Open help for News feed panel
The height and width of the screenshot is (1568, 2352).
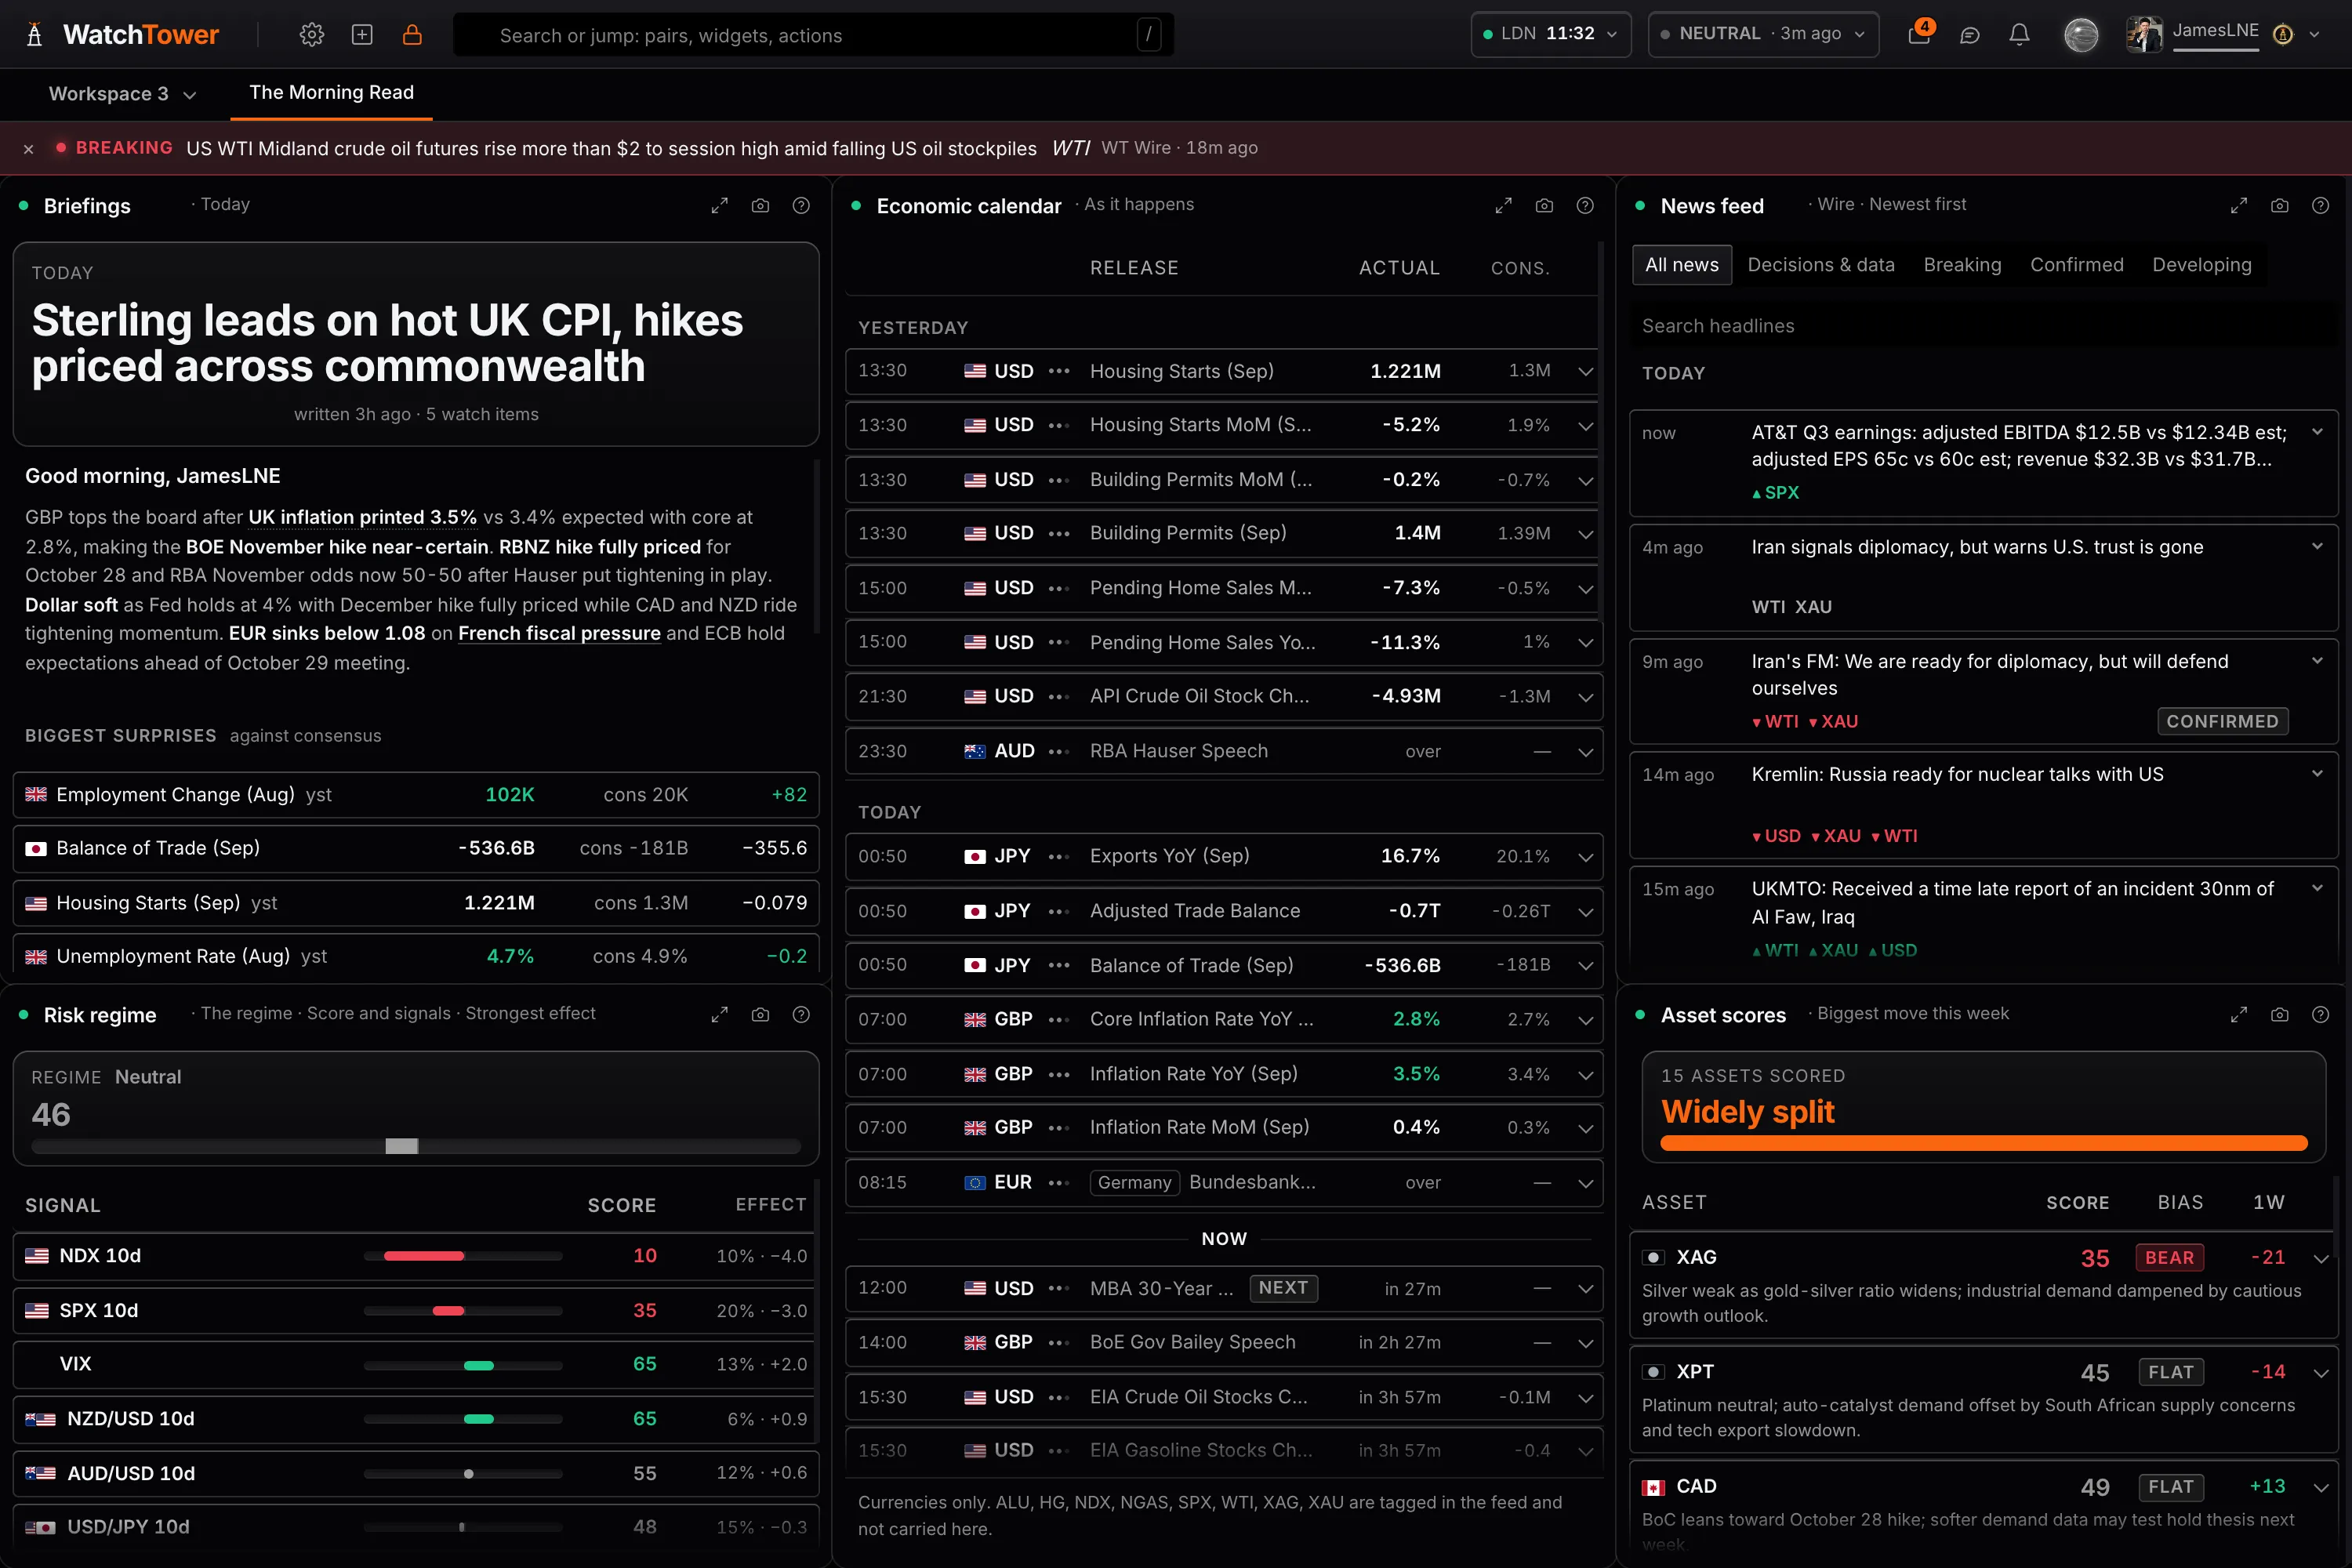(2320, 206)
